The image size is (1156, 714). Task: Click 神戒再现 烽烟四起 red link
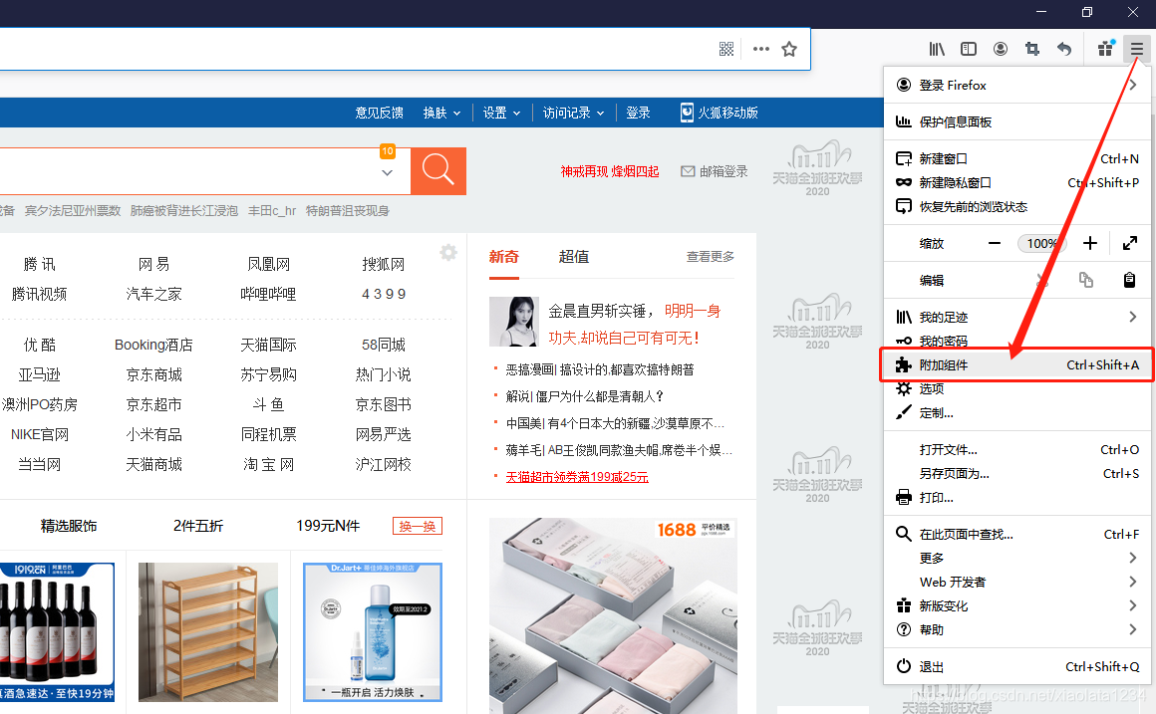(x=610, y=171)
